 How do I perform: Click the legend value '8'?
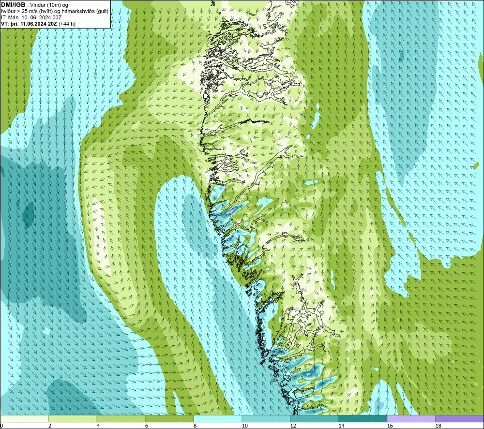(x=195, y=426)
